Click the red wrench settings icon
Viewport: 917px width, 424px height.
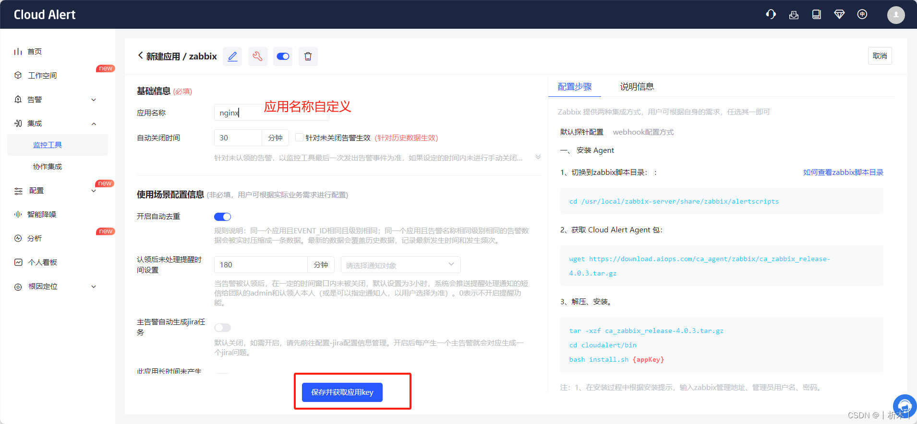click(258, 57)
